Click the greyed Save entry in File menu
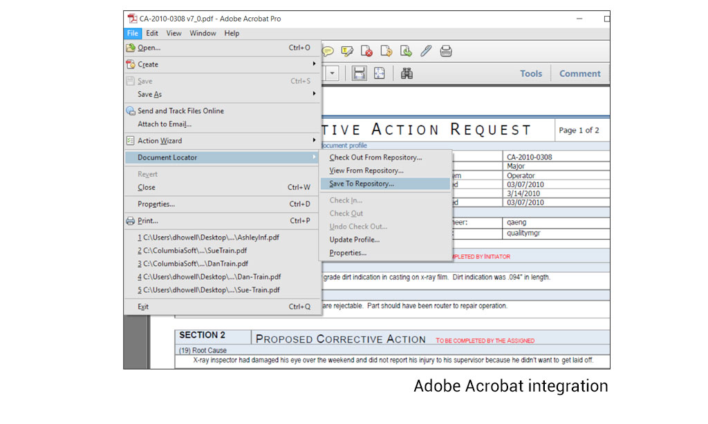The width and height of the screenshot is (708, 424). click(222, 81)
